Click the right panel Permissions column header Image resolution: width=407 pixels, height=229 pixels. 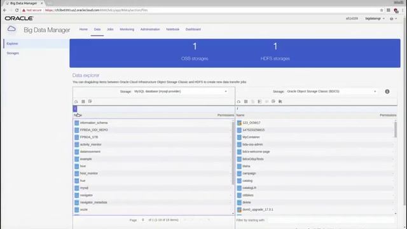tap(388, 115)
